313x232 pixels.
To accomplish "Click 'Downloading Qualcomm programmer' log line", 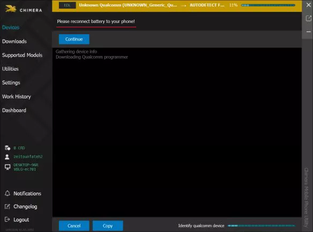I will pos(92,57).
